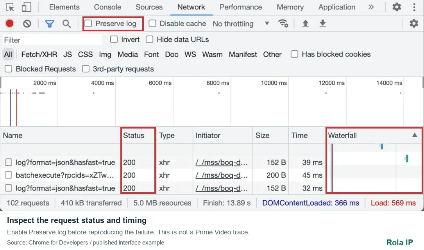Sort by the Time column header
The width and height of the screenshot is (424, 250).
pyautogui.click(x=299, y=136)
